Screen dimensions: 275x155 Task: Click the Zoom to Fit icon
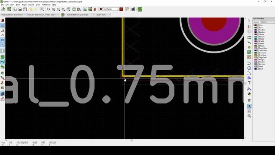(63, 9)
